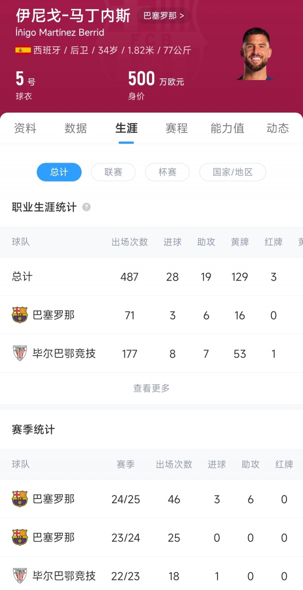303x590 pixels.
Task: Switch to the 数据 tab
Action: 76,128
